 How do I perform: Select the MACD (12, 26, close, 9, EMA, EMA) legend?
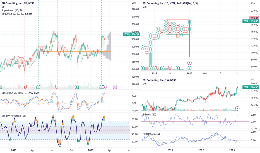(21, 93)
